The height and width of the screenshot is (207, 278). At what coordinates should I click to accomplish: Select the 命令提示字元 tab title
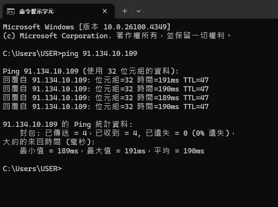click(36, 12)
